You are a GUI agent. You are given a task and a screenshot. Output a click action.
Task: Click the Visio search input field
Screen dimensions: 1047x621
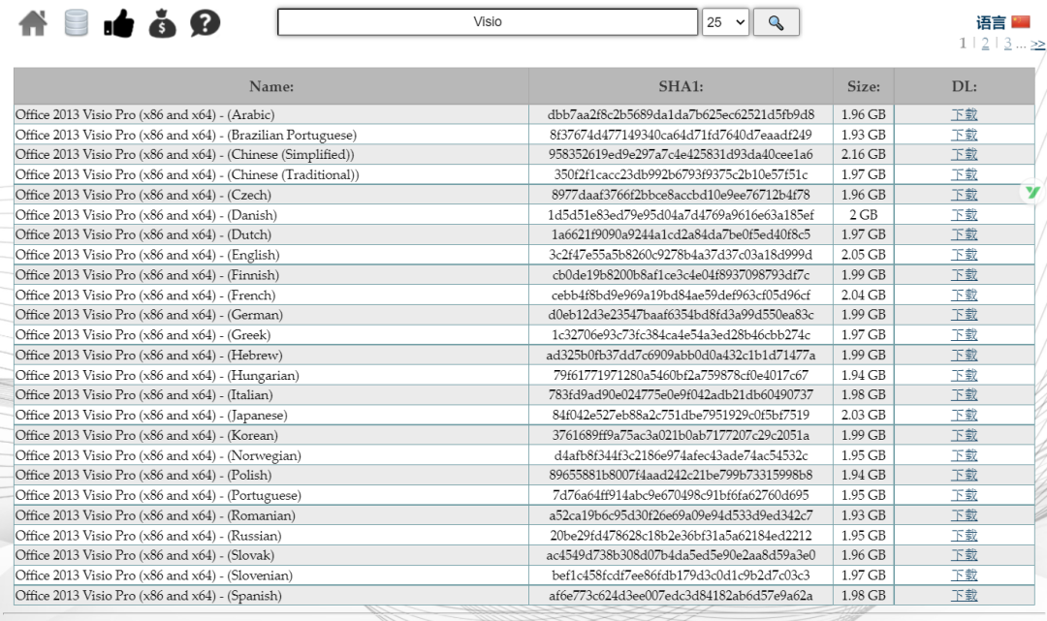[488, 22]
